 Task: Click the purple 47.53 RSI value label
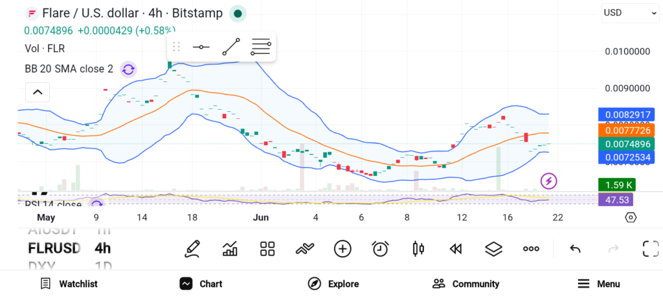coord(616,199)
